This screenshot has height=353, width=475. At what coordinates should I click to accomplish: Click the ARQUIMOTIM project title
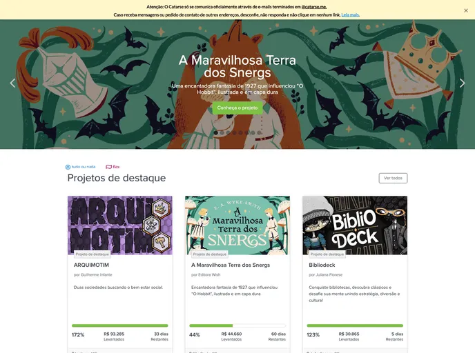click(91, 265)
